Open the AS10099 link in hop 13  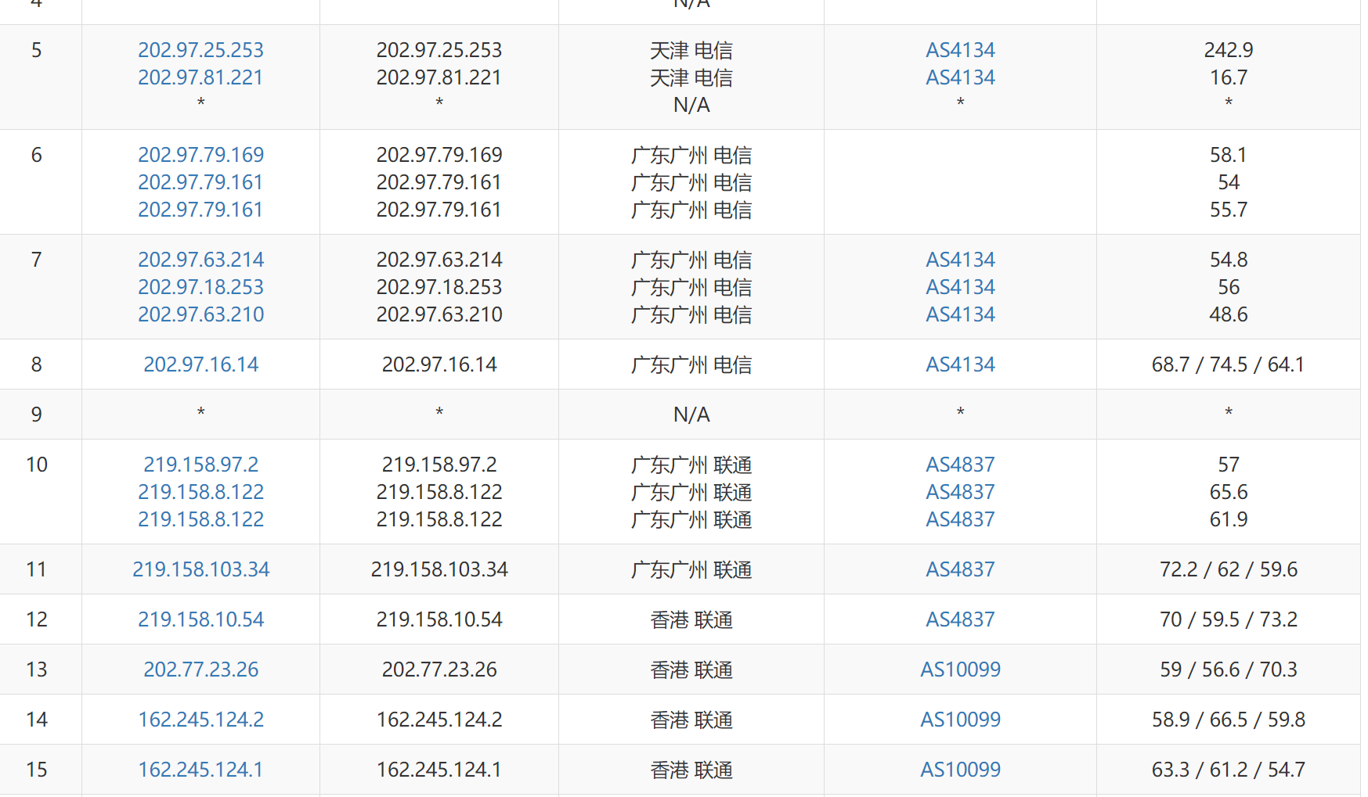pyautogui.click(x=960, y=670)
